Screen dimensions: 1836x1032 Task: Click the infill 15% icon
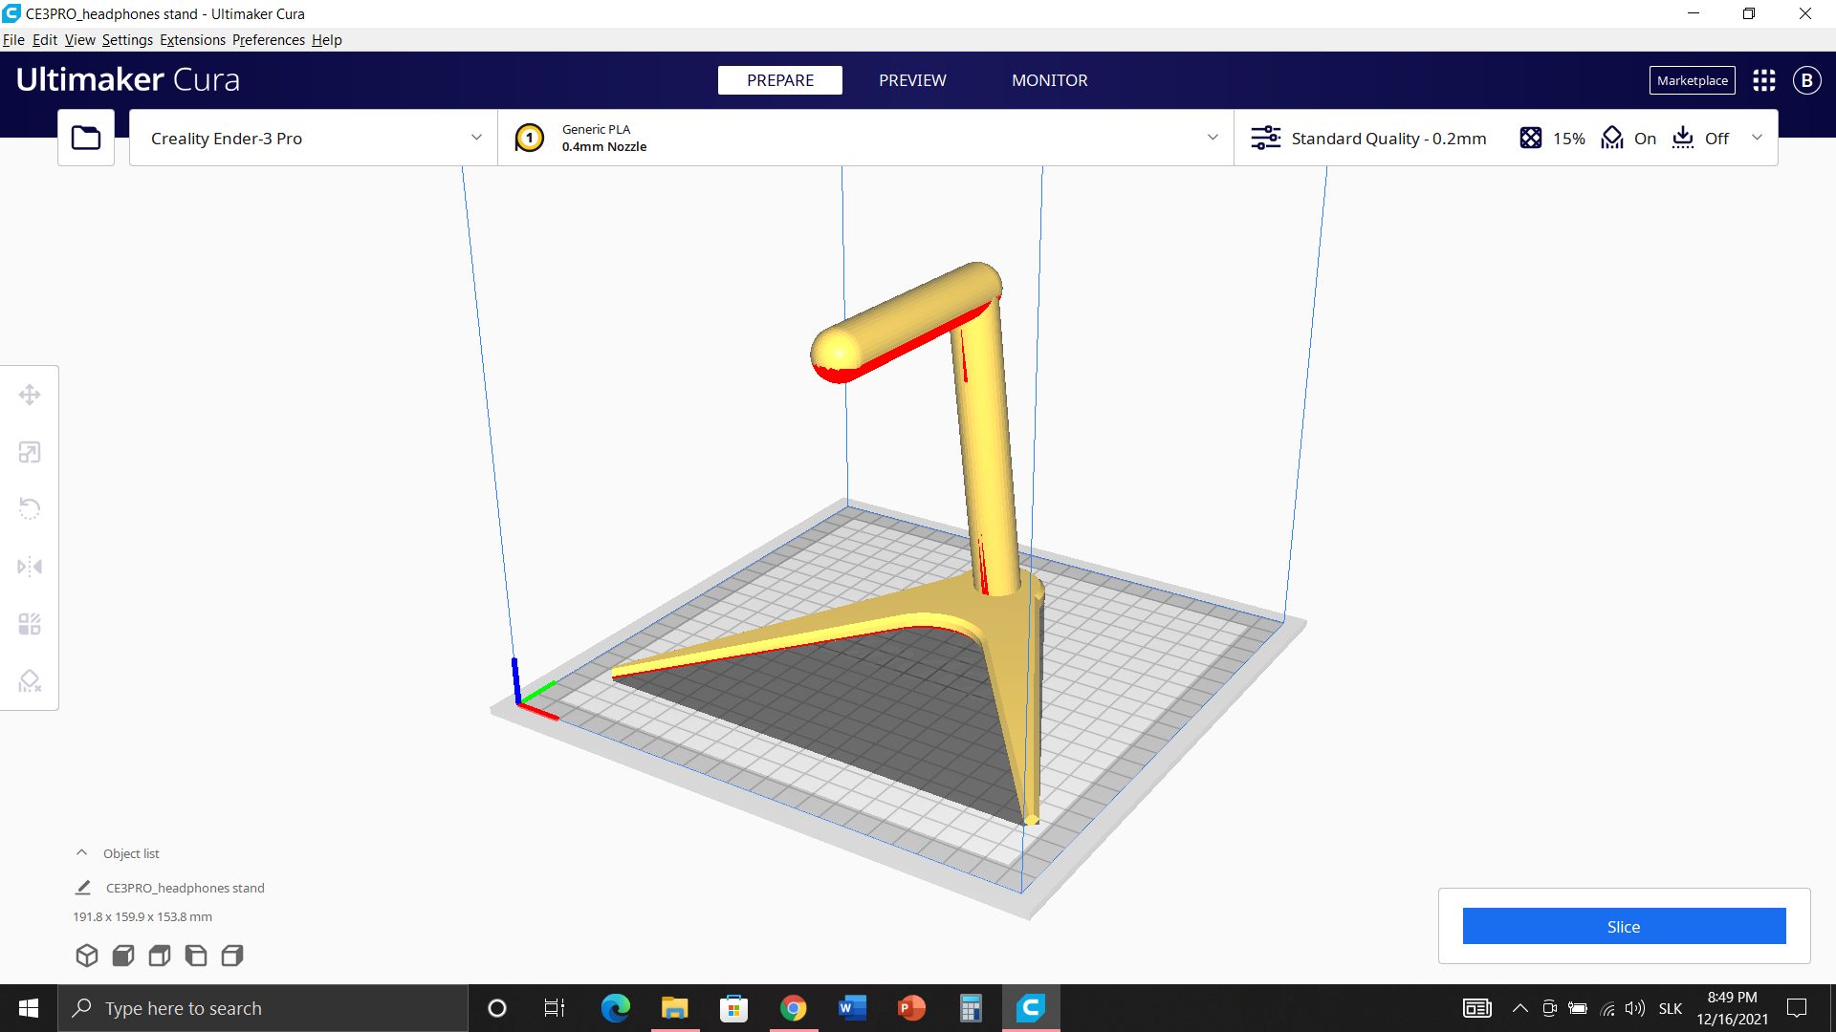pyautogui.click(x=1531, y=138)
